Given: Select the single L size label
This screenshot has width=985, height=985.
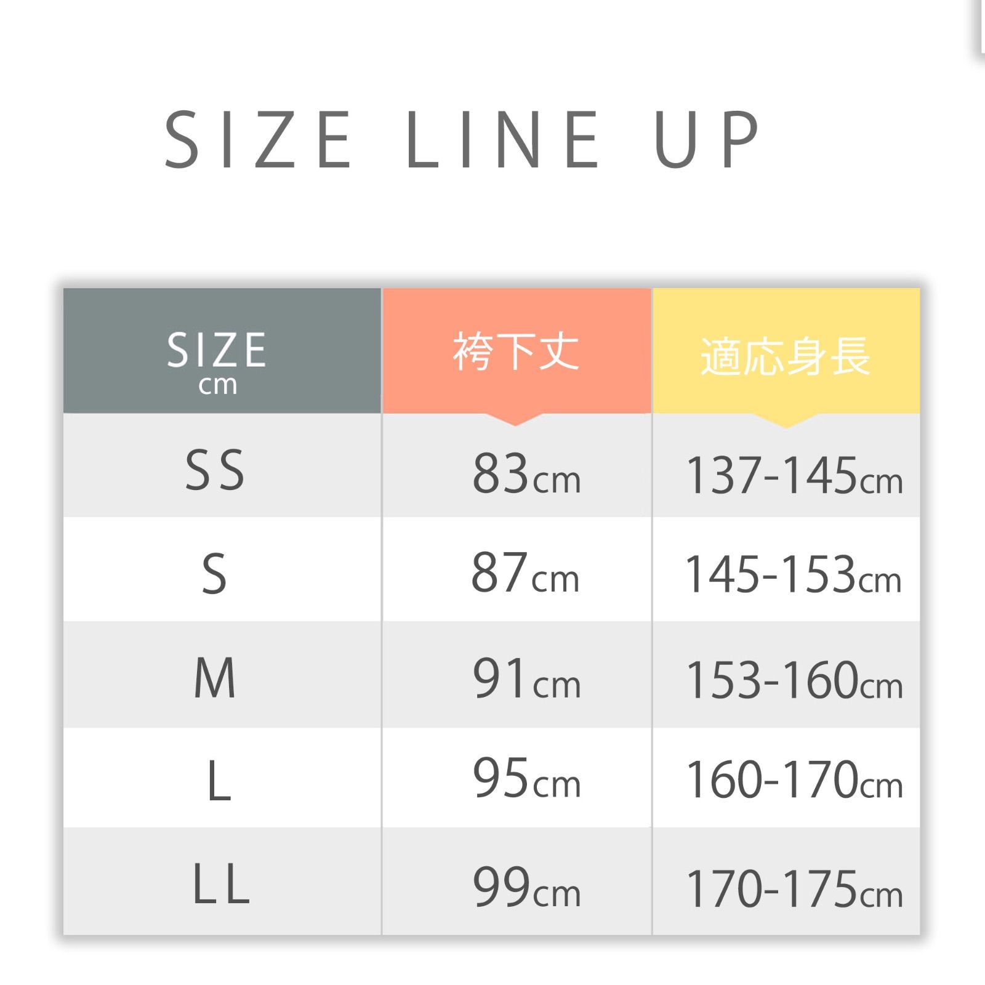Looking at the screenshot, I should pos(219,781).
